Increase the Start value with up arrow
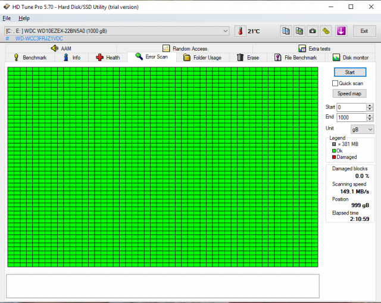The height and width of the screenshot is (303, 381). [370, 105]
